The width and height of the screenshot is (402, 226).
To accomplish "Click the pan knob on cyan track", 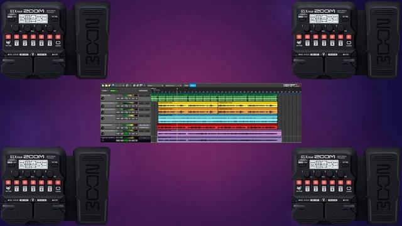I will coord(102,119).
